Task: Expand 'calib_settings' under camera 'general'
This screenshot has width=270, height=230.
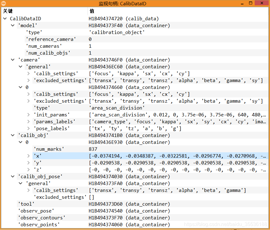Action: coord(28,74)
